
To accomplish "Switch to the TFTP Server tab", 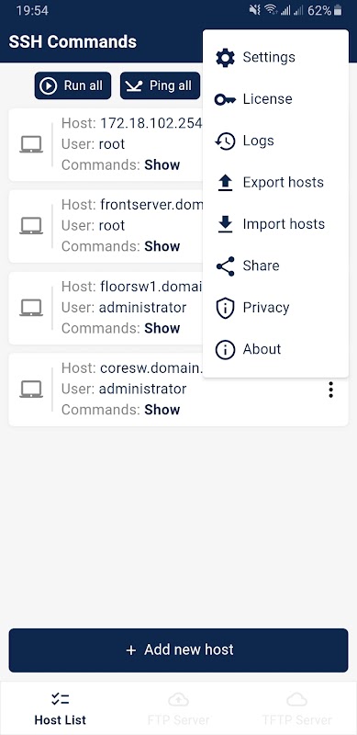I will point(297,708).
